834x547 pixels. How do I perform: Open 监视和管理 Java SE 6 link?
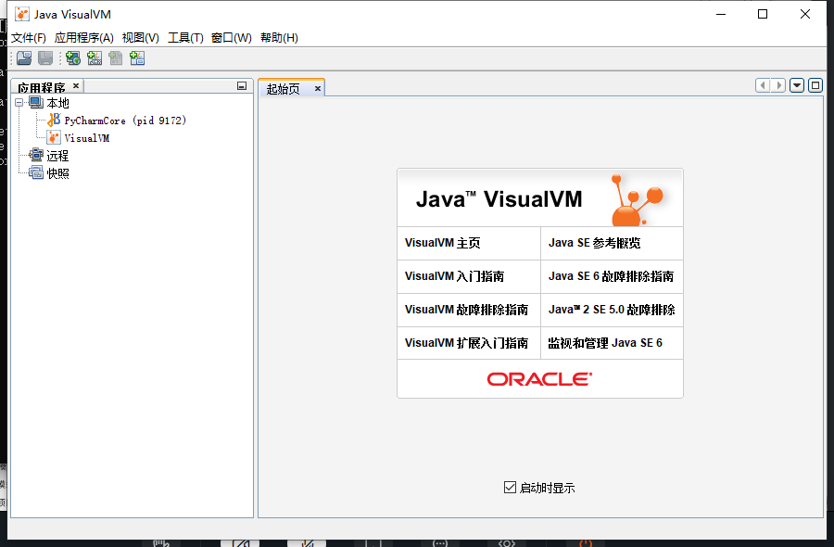(605, 343)
